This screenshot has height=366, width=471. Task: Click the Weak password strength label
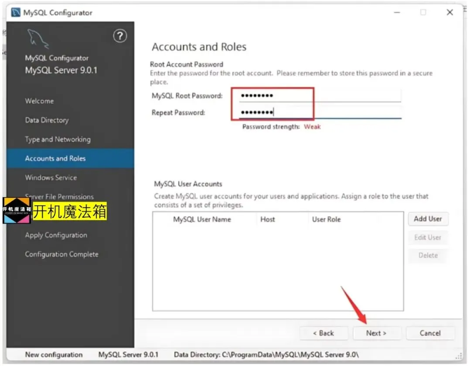pos(312,127)
